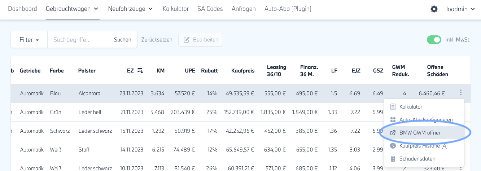The width and height of the screenshot is (481, 171).
Task: Go to the Dashboard tab
Action: [x=22, y=9]
